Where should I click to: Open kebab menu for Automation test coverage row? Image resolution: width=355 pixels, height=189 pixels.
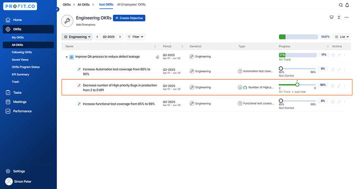pos(345,69)
